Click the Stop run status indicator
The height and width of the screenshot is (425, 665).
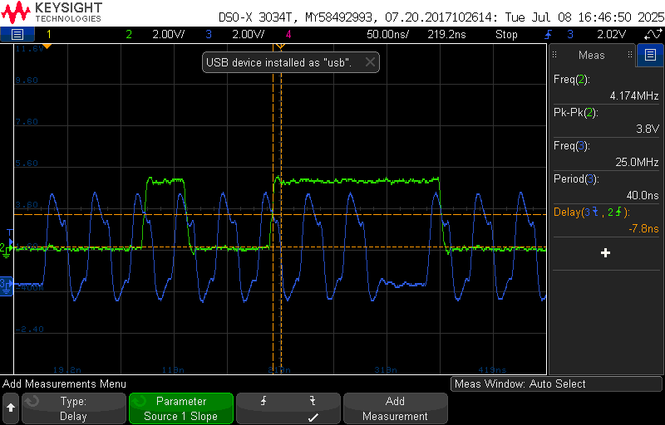click(x=506, y=34)
